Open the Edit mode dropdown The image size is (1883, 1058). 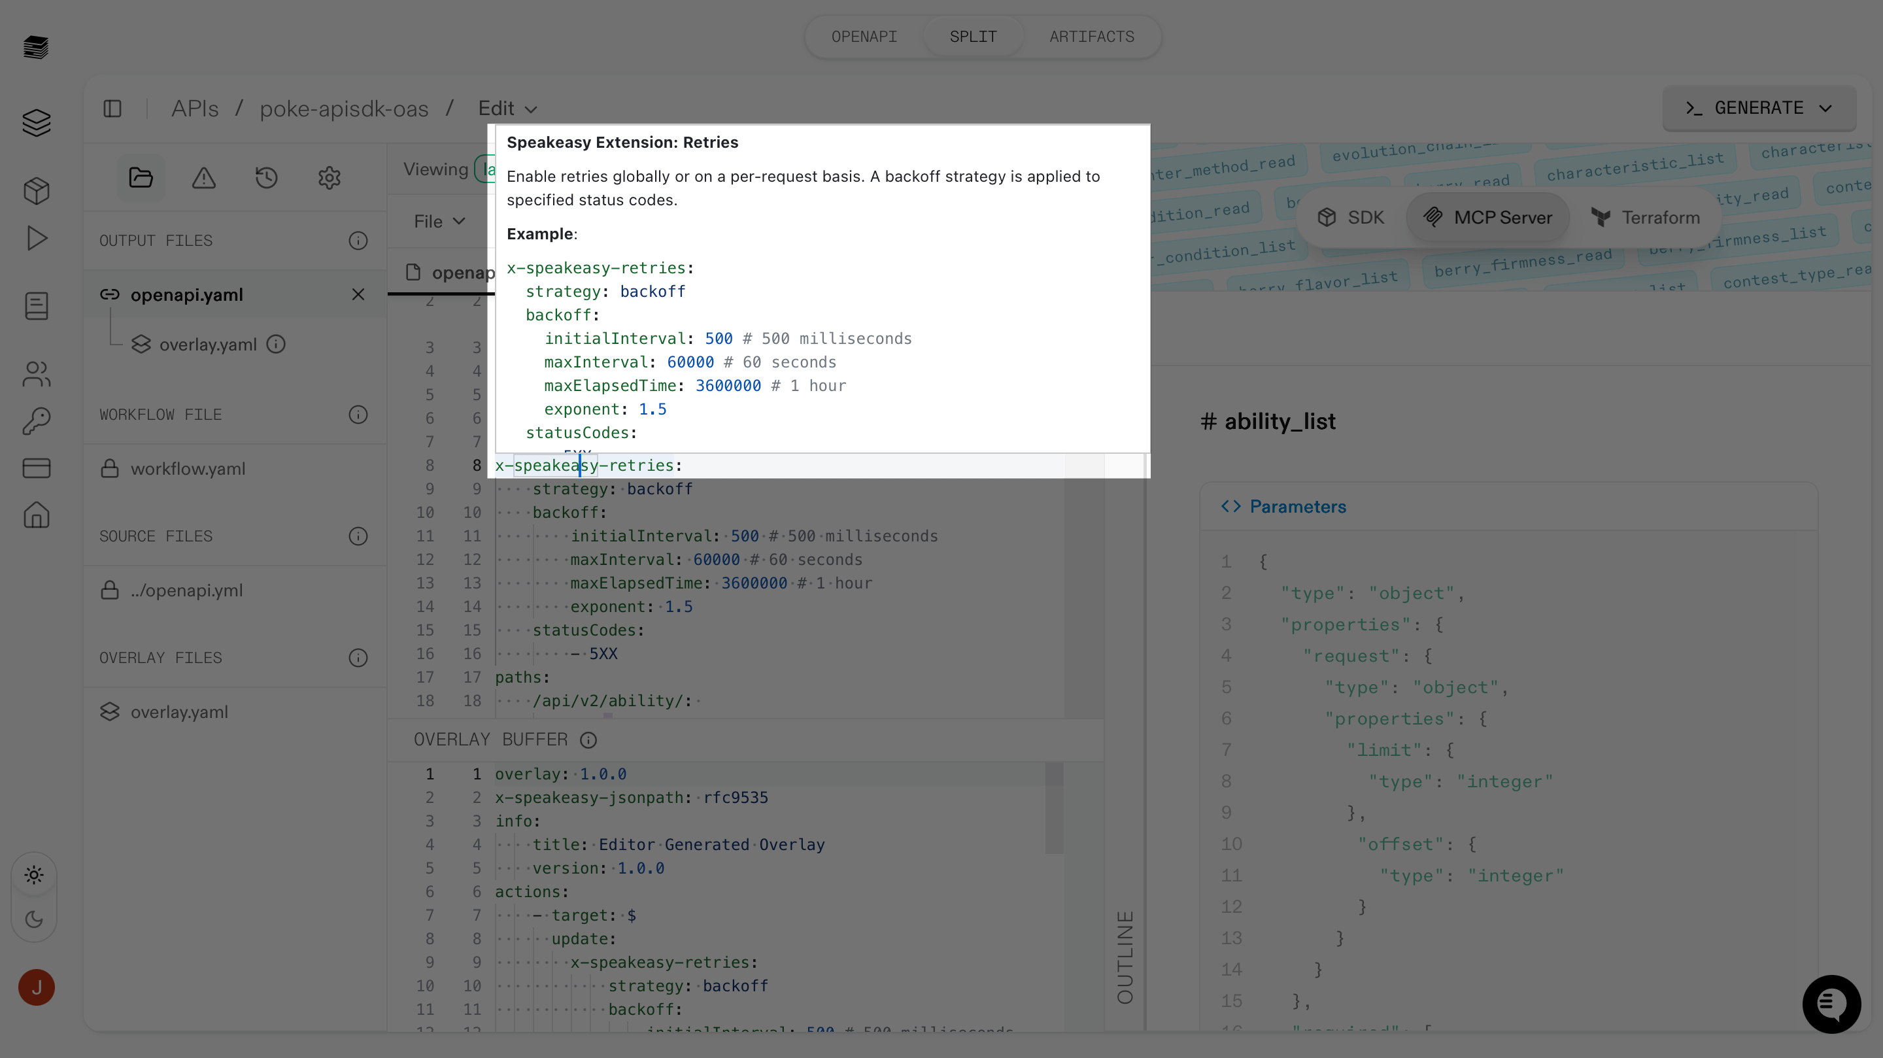507,108
